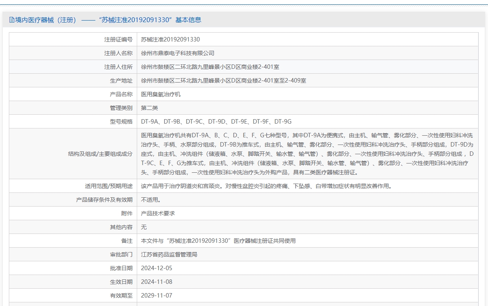Click the 备注 label

(x=127, y=241)
